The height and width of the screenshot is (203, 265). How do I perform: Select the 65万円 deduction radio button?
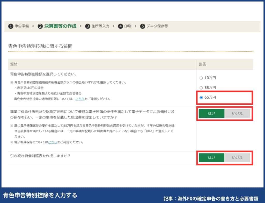pyautogui.click(x=201, y=98)
